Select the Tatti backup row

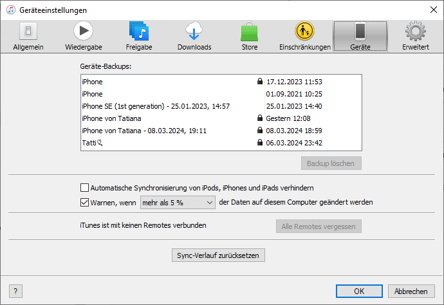221,142
